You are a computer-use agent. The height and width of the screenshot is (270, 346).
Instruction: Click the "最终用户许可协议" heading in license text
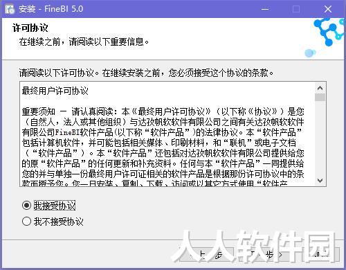coord(55,91)
